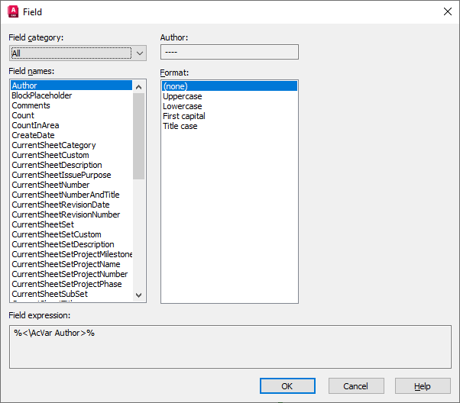460x403 pixels.
Task: Click the Cancel button
Action: pos(356,386)
